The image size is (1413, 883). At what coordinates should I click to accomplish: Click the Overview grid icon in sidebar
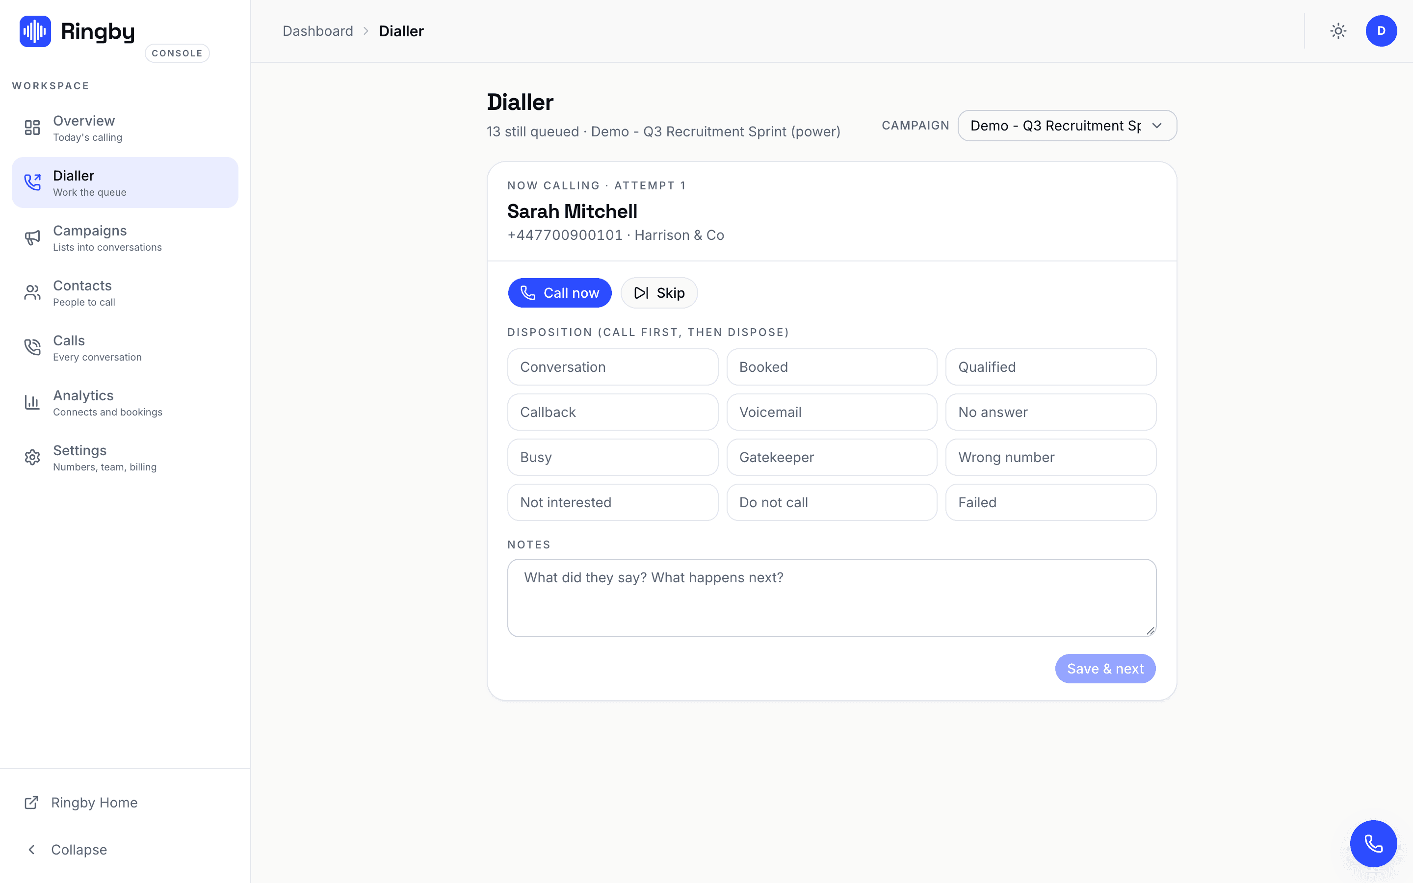coord(32,128)
